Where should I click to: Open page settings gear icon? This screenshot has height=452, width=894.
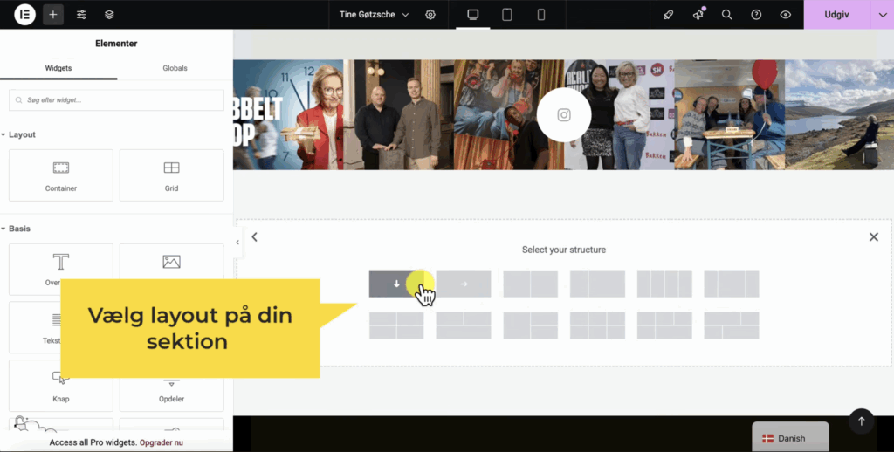coord(430,15)
